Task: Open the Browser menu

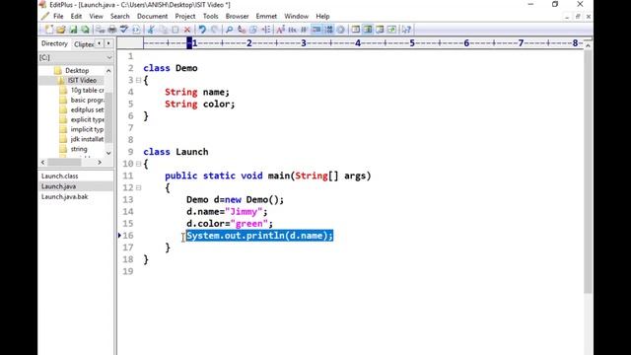Action: pos(237,16)
